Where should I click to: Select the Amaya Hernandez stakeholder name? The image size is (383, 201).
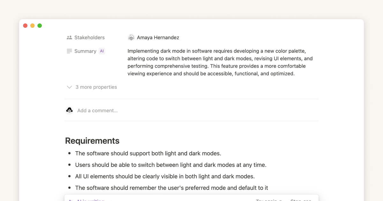coord(158,38)
